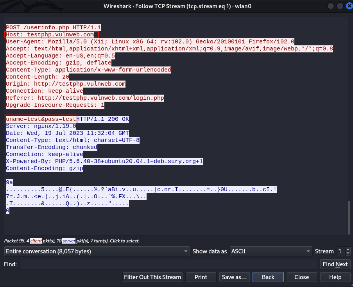Screen dimensions: 353x287
Task: Maximize the Follow TCP Stream window
Action: (x=339, y=6)
